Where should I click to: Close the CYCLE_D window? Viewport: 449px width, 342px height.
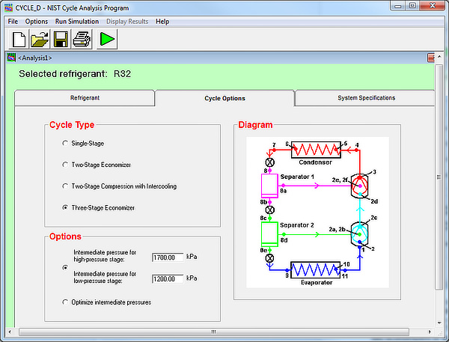click(x=433, y=6)
